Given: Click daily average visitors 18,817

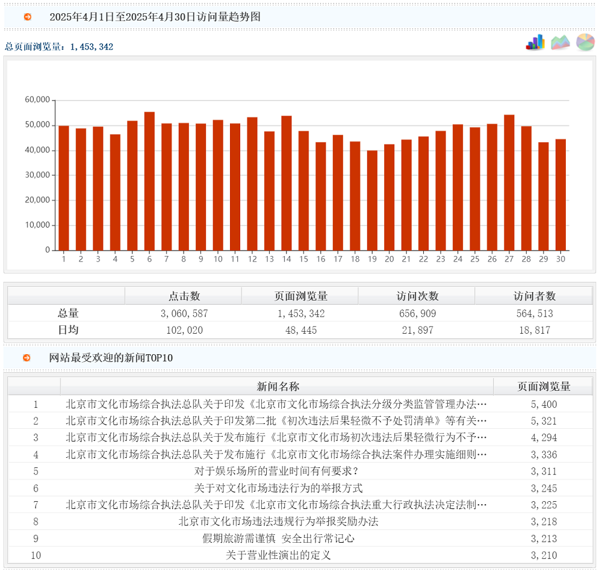Looking at the screenshot, I should [535, 330].
